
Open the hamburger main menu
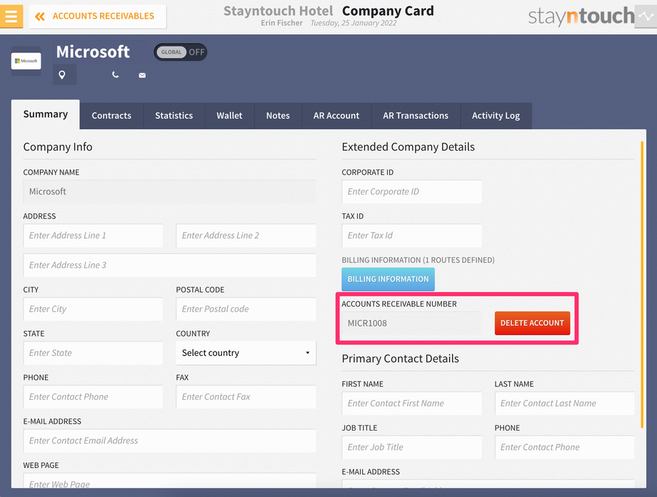11,16
